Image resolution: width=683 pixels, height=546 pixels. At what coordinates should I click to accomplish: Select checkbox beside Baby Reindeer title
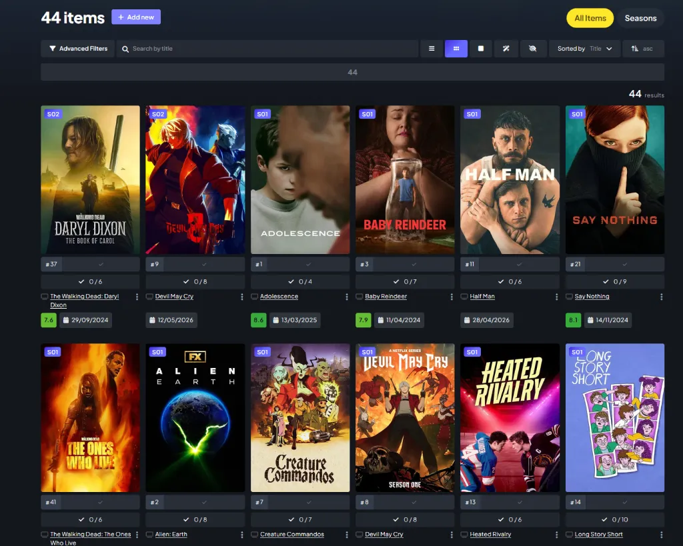point(360,297)
